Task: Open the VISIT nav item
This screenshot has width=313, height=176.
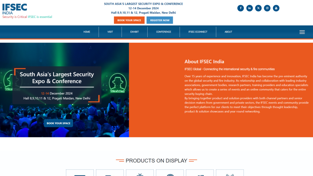Action: [110, 32]
